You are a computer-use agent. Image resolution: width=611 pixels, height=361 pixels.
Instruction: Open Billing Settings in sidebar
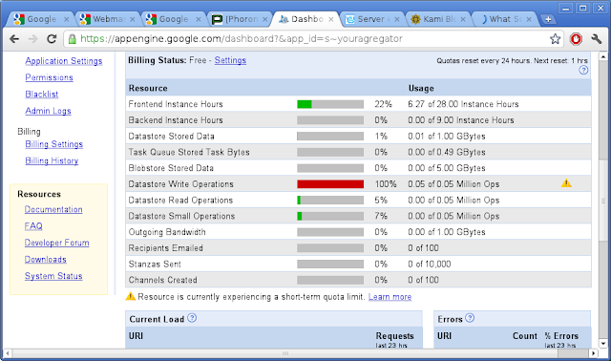click(54, 144)
